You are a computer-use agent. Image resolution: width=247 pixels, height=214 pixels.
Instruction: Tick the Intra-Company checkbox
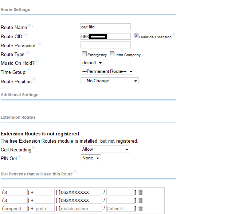tap(112, 54)
